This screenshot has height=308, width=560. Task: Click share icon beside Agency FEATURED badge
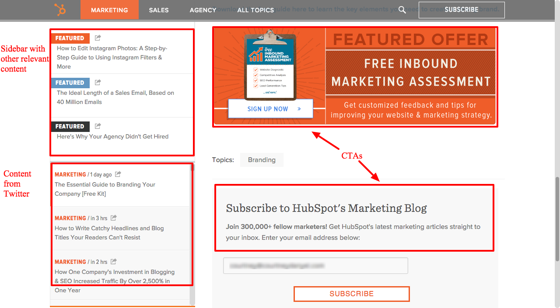(x=98, y=126)
